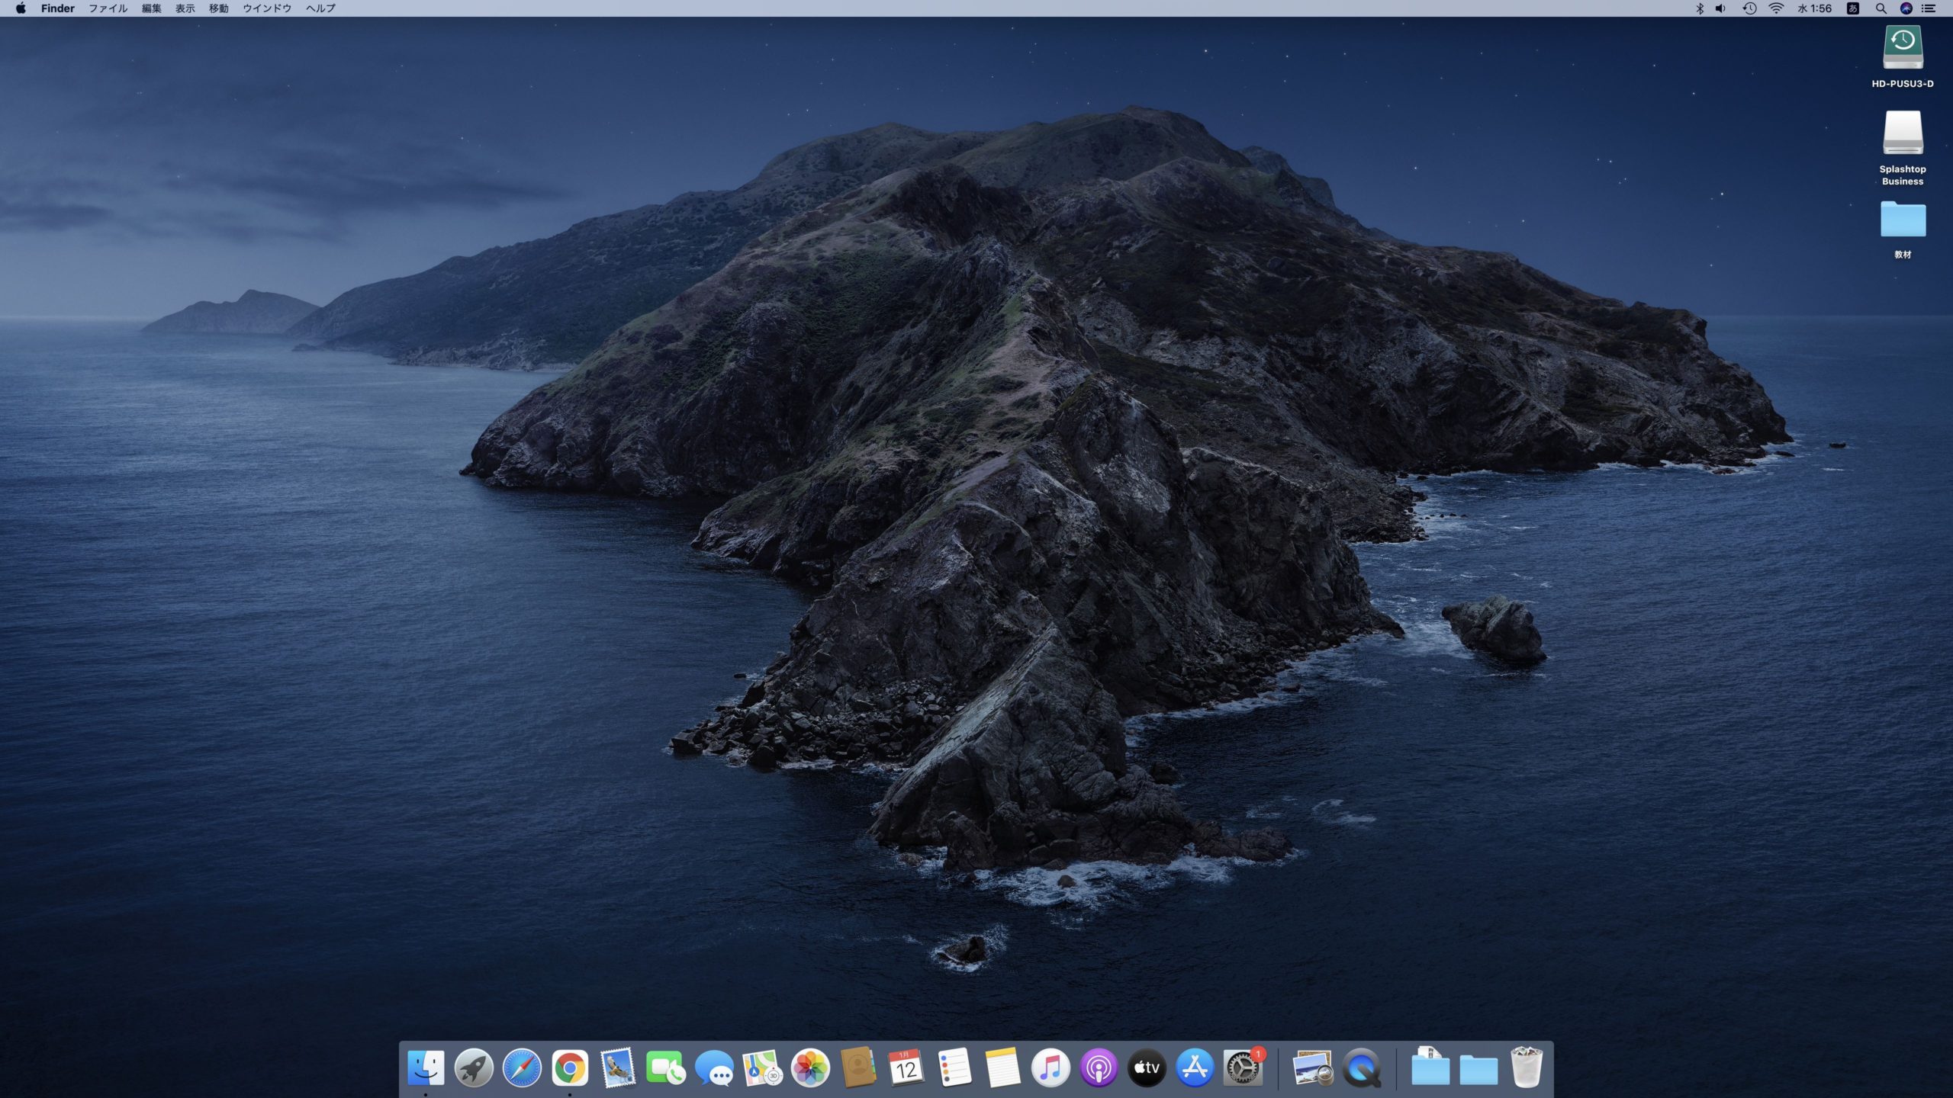Image resolution: width=1953 pixels, height=1098 pixels.
Task: Open the Wi-Fi status menu
Action: 1777,8
